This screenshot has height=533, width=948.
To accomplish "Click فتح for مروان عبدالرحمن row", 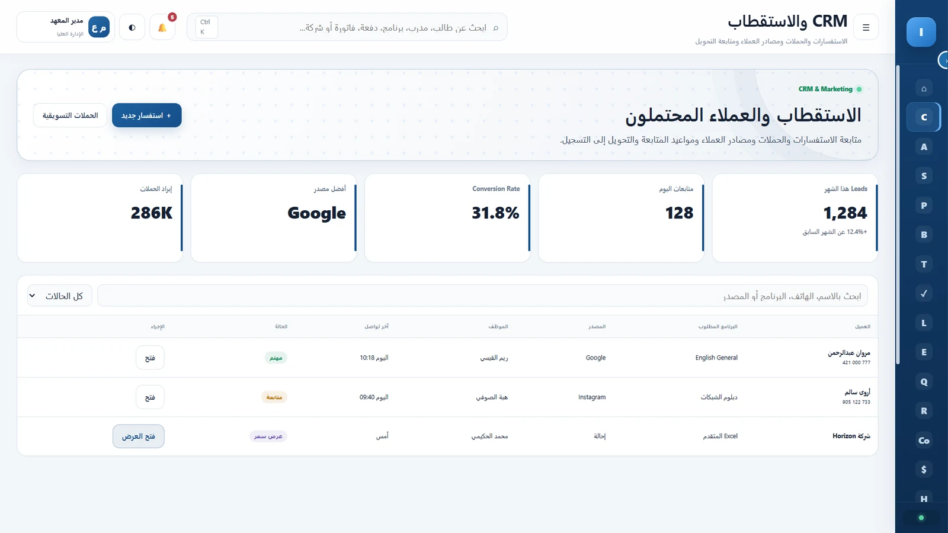I will click(x=150, y=358).
